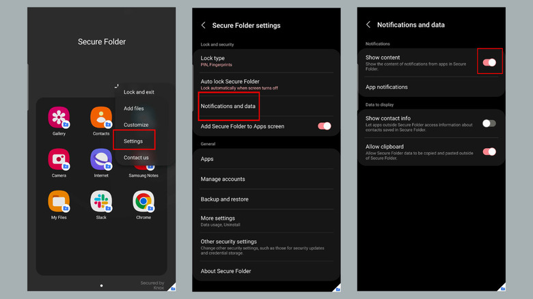Open the Gallery app icon
This screenshot has width=533, height=299.
pos(59,117)
